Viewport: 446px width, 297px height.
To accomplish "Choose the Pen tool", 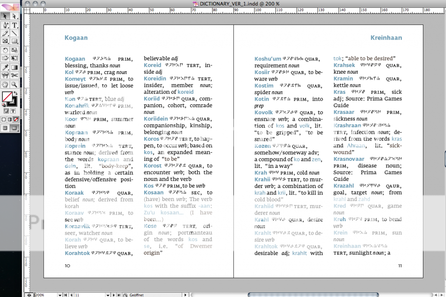I will click(x=5, y=25).
